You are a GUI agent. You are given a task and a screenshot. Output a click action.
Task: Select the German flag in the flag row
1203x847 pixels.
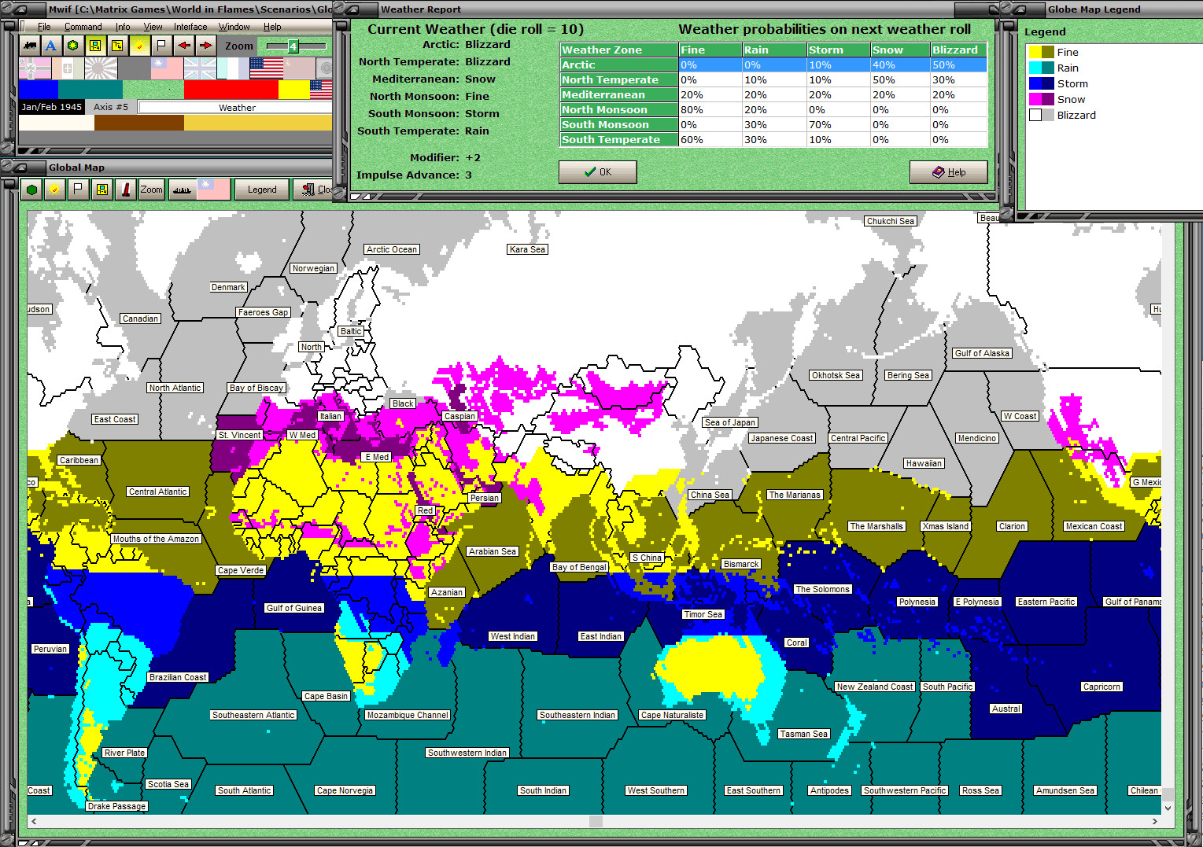click(x=35, y=68)
